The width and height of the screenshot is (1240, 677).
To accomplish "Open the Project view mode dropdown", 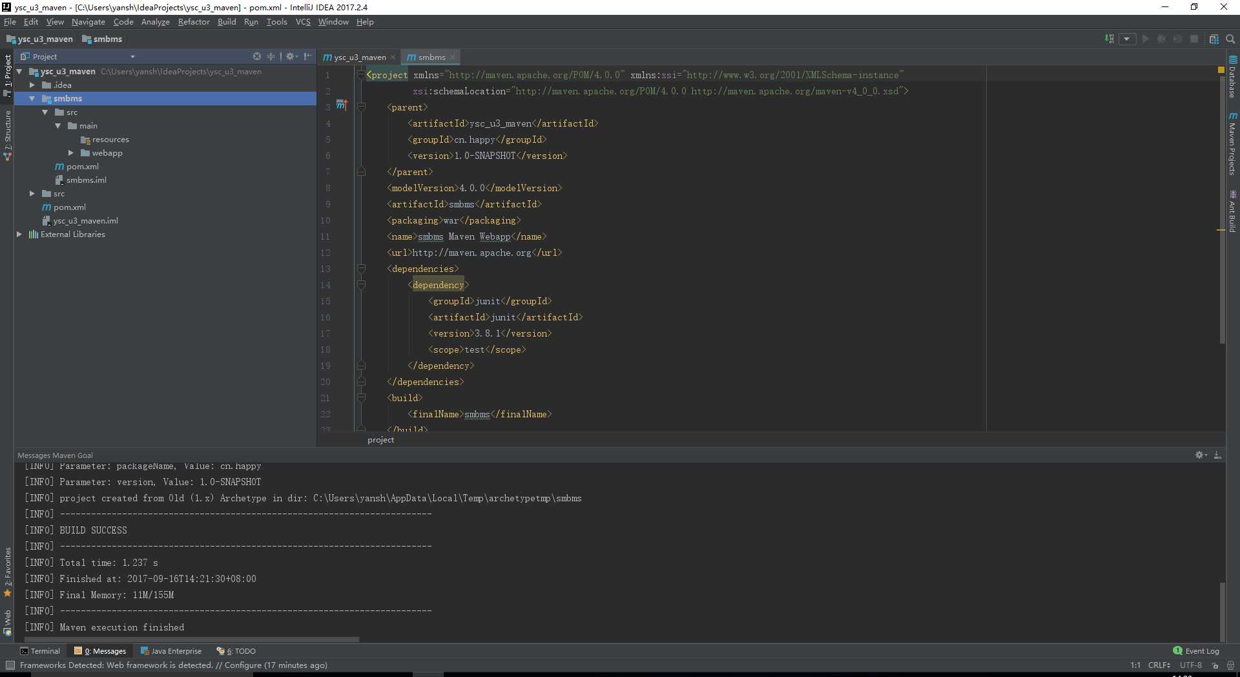I will (x=132, y=57).
